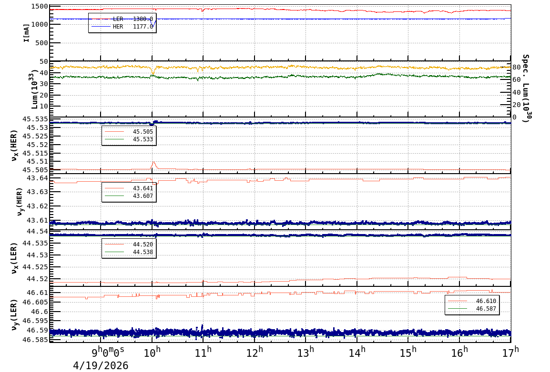This screenshot has width=550, height=372.
Task: Click the 1500 tick on current axis
Action: [40, 6]
